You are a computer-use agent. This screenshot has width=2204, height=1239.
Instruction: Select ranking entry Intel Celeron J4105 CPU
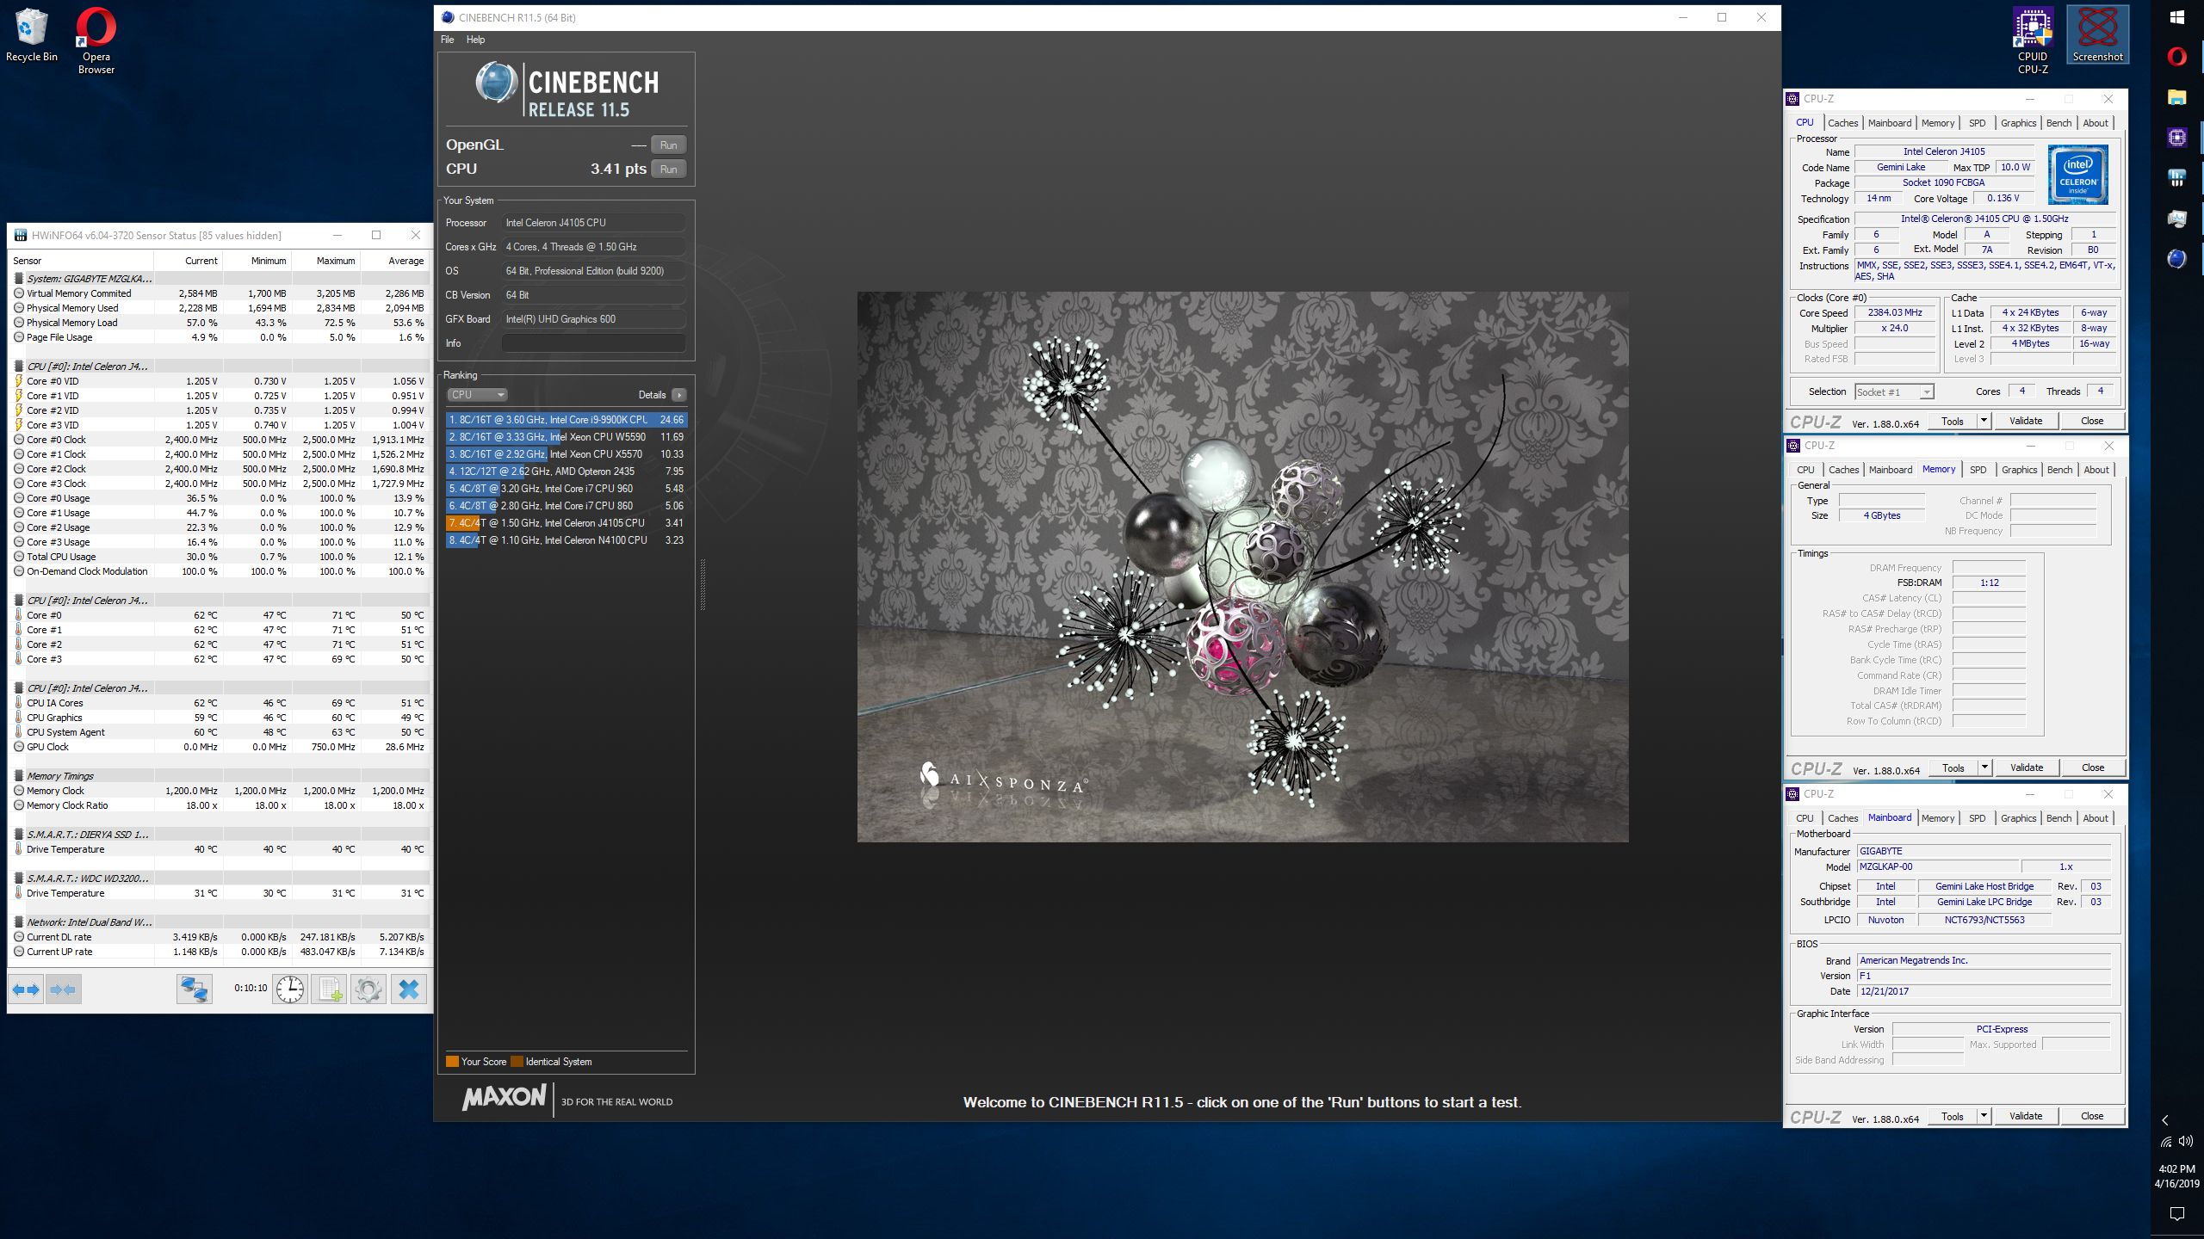pyautogui.click(x=566, y=523)
